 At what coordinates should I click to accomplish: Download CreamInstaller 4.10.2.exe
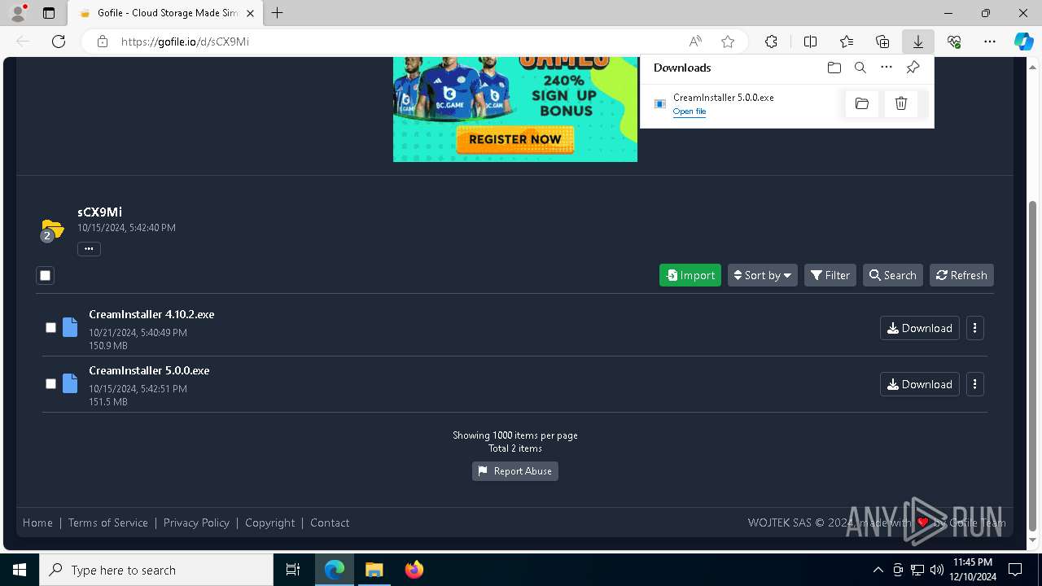[x=920, y=328]
